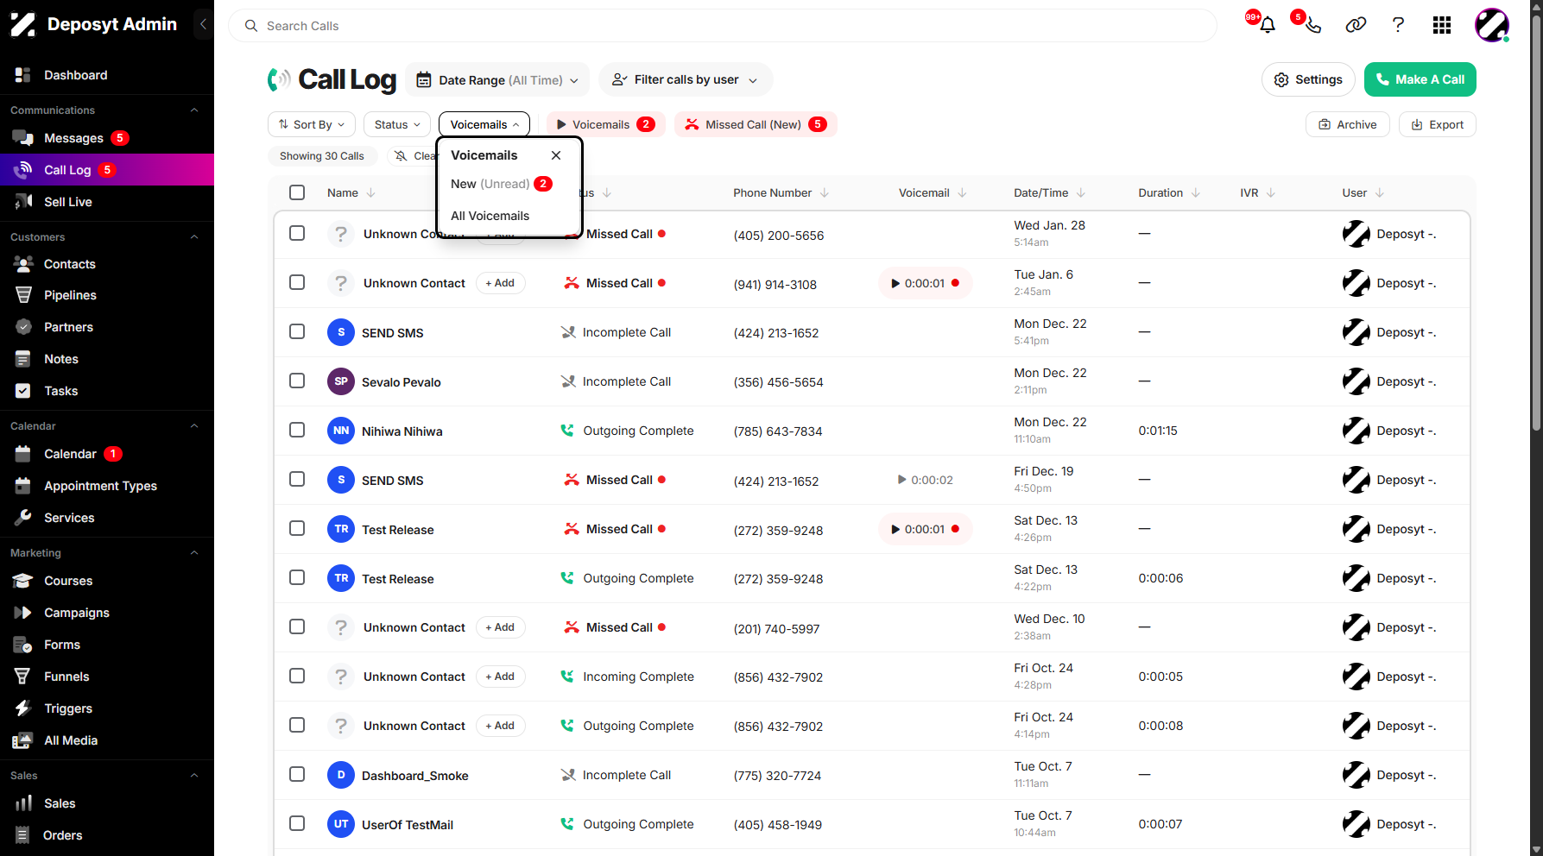Check the Sevalo Pevalo row checkbox
The height and width of the screenshot is (856, 1543).
pyautogui.click(x=297, y=381)
